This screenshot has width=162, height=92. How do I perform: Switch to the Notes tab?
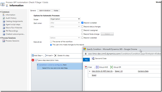pyautogui.click(x=56, y=11)
